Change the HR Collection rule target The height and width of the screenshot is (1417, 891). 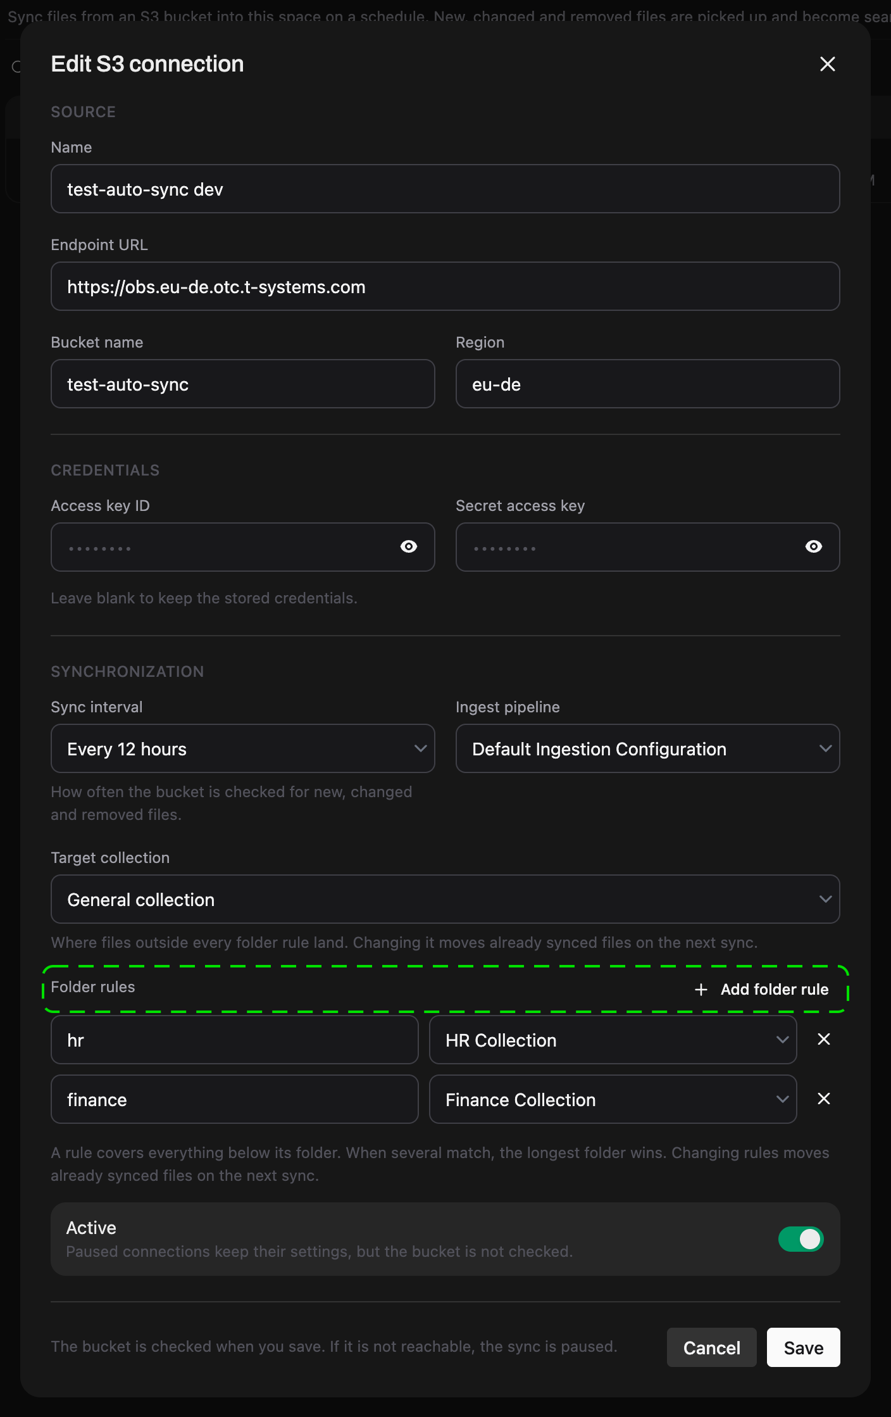click(x=613, y=1040)
